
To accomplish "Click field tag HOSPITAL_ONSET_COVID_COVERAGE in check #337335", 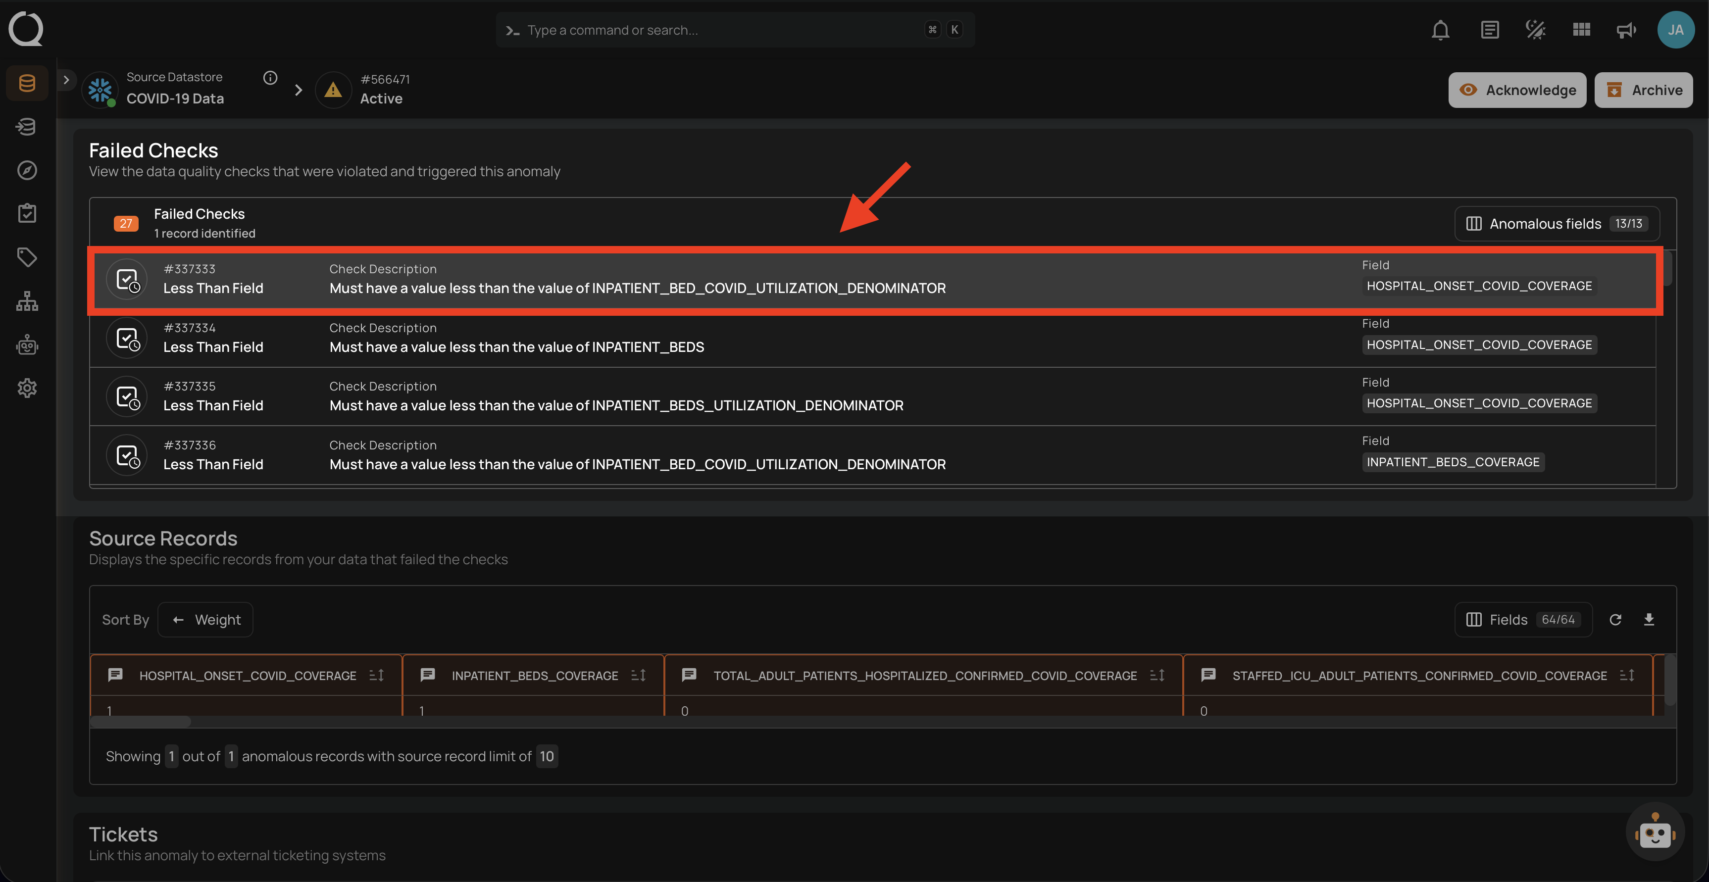I will click(1479, 403).
